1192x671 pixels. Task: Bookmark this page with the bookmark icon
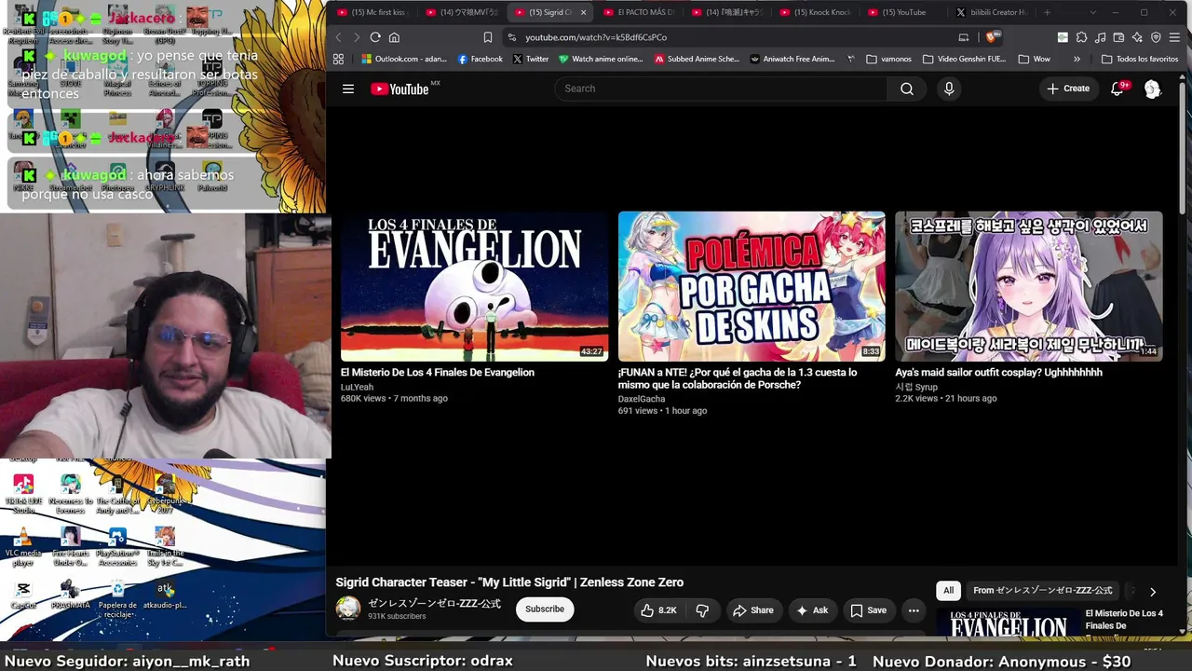[x=488, y=37]
